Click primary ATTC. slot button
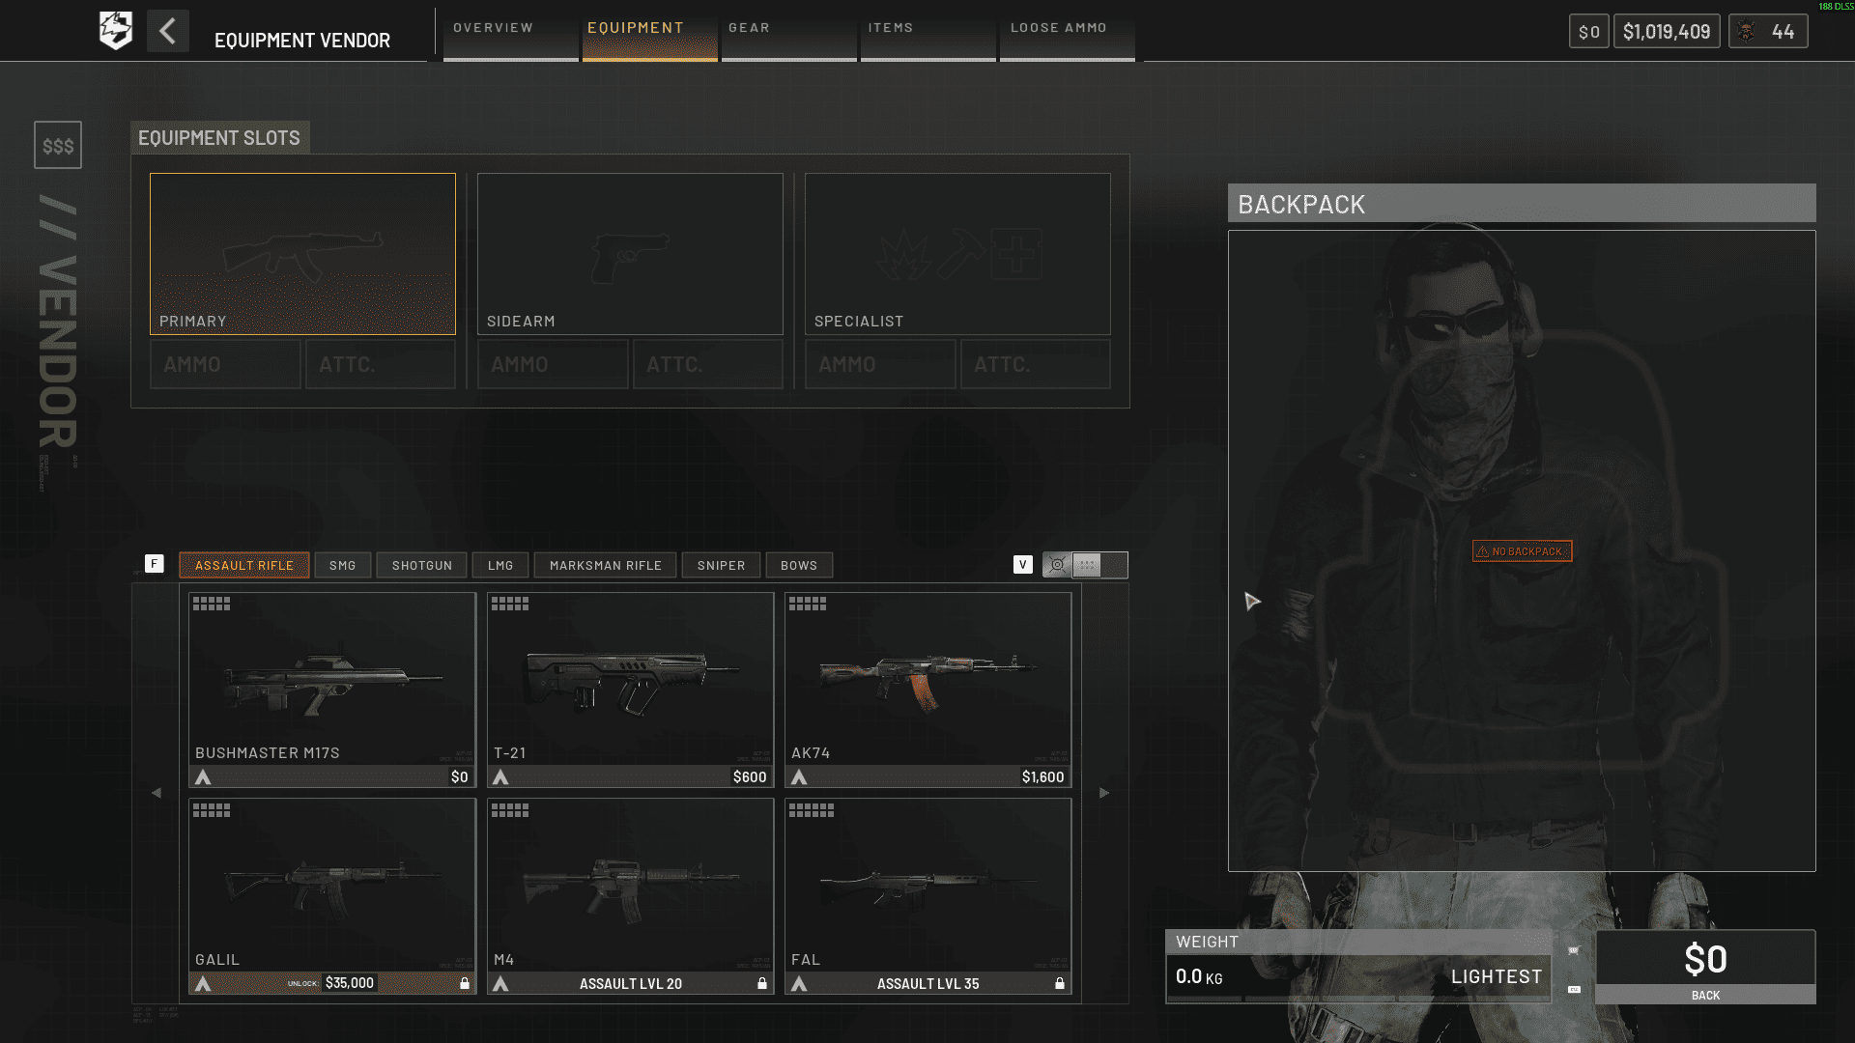Viewport: 1855px width, 1043px height. pos(381,364)
